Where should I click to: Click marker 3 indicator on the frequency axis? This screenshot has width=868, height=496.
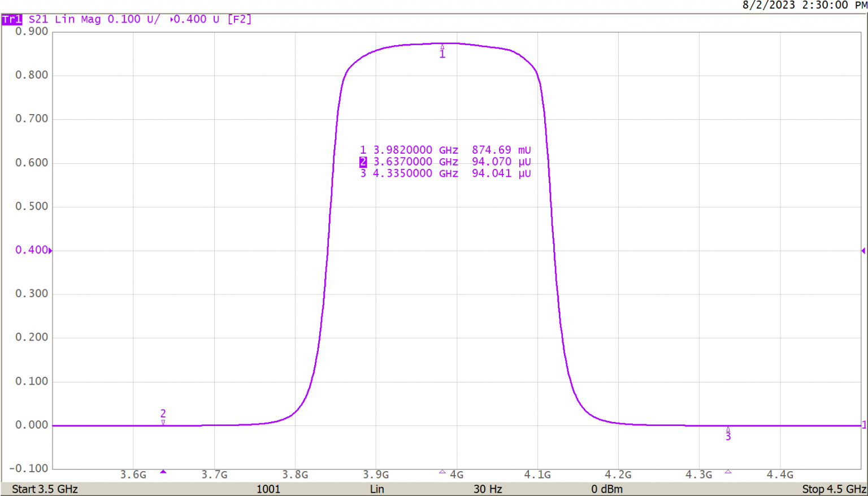pyautogui.click(x=728, y=472)
